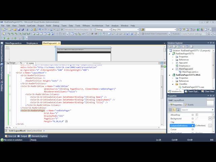This screenshot has height=162, width=216.
Task: Open the Background value dropdown
Action: tap(210, 118)
